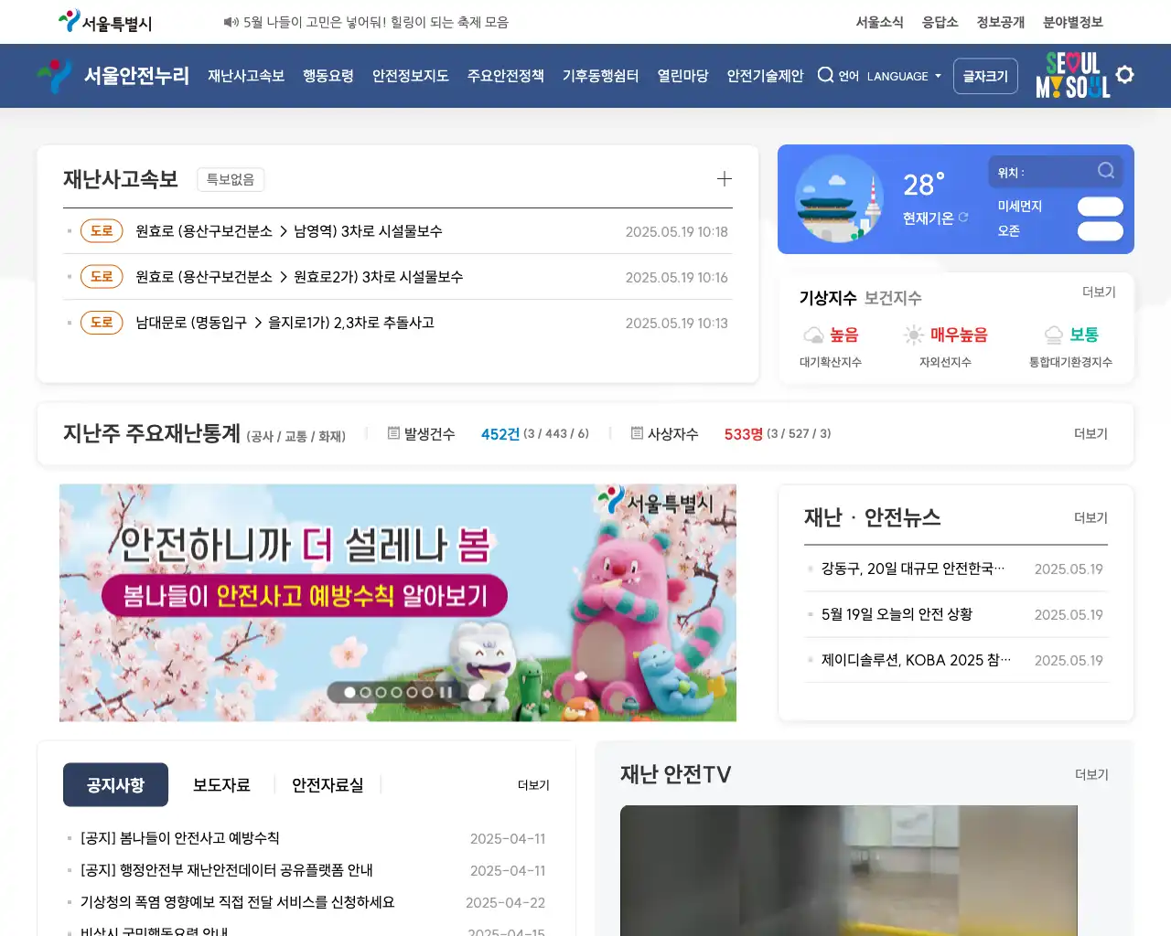Select the last banner slide indicator dot
1171x936 pixels.
(x=427, y=693)
